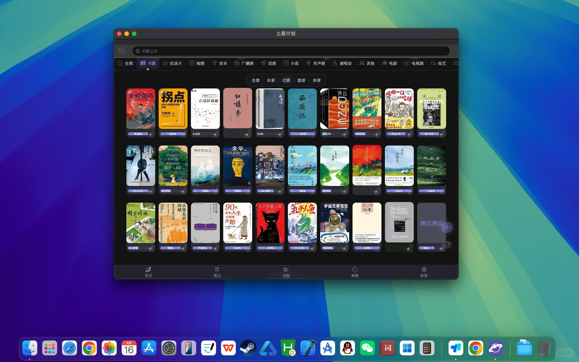The image size is (579, 362).
Task: Open the 有声剧 category tab
Action: pyautogui.click(x=316, y=63)
